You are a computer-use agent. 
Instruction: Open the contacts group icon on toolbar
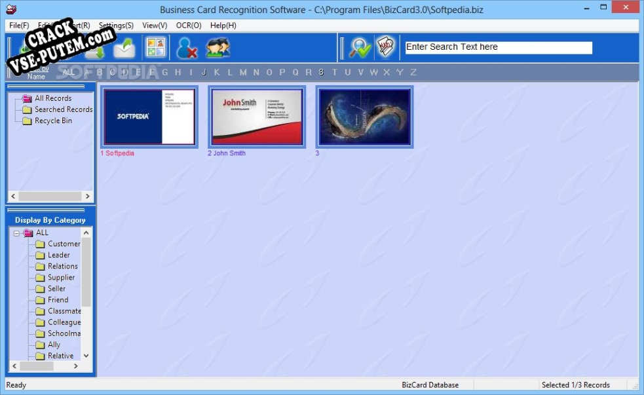click(x=218, y=47)
